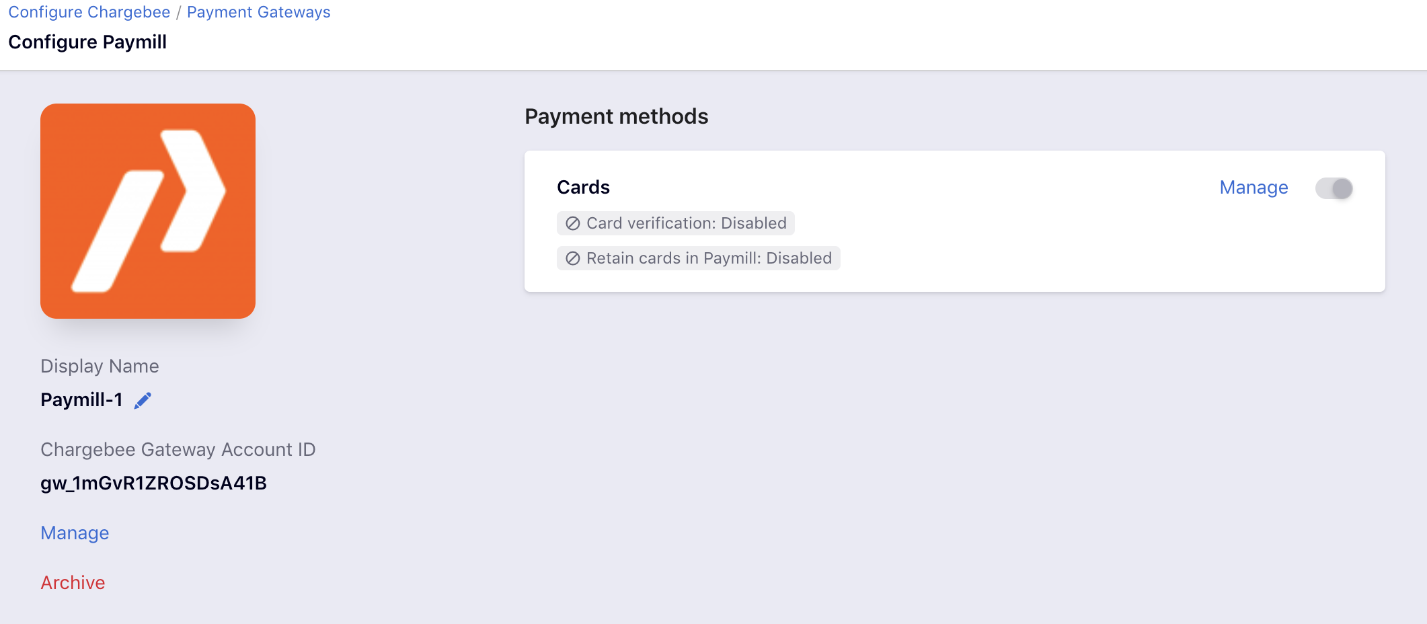
Task: Click the Payment methods heading
Action: pos(617,116)
